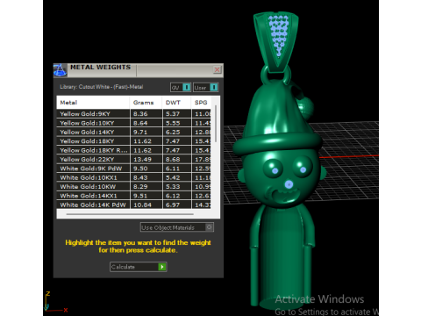Select the White Gold:14K PdW row
Screen dimensions: 421x316
[133, 205]
